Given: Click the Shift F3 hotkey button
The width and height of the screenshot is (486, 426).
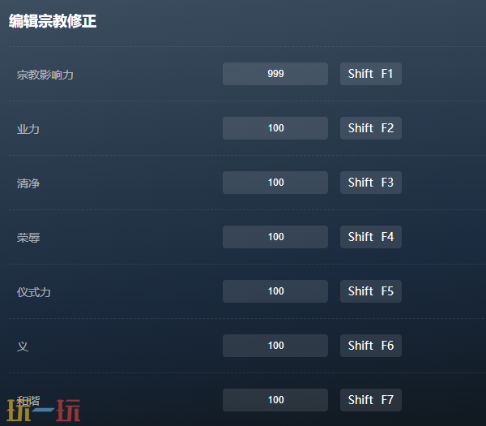Looking at the screenshot, I should 371,183.
